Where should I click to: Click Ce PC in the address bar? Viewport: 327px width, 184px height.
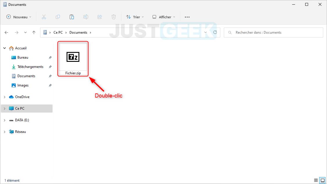pos(58,33)
